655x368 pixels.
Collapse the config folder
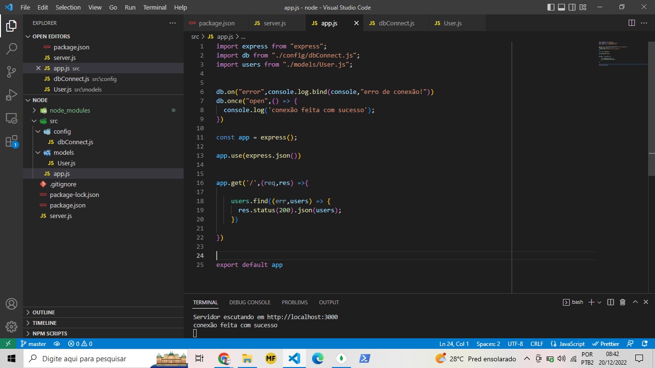coord(103,131)
